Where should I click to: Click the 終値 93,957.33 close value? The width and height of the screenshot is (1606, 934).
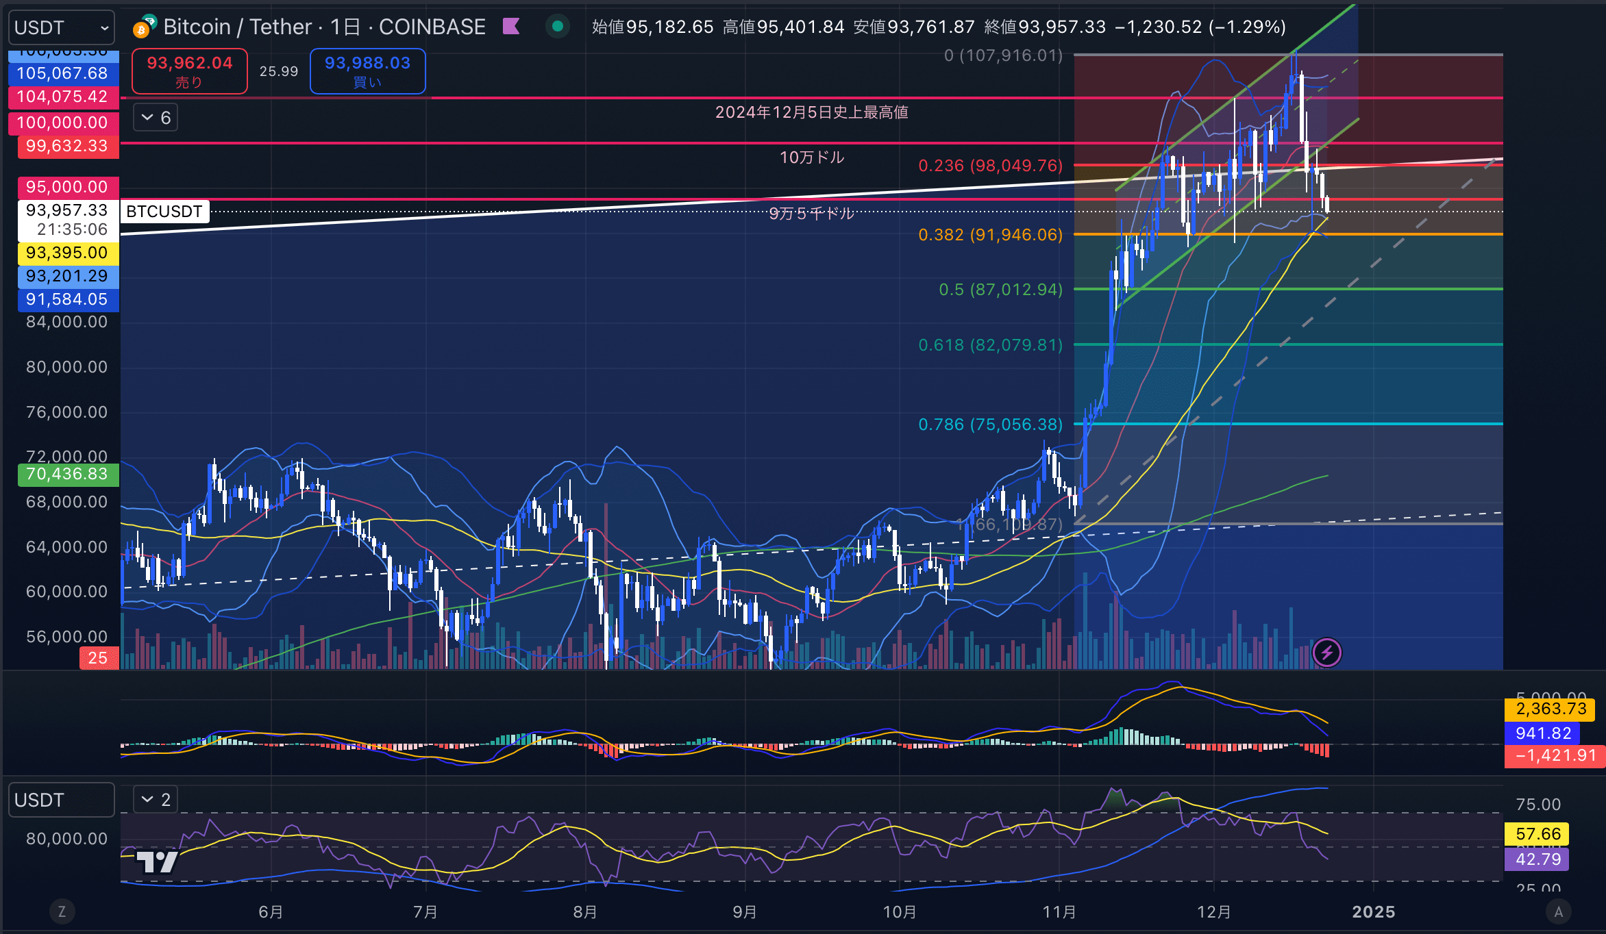(x=1045, y=27)
